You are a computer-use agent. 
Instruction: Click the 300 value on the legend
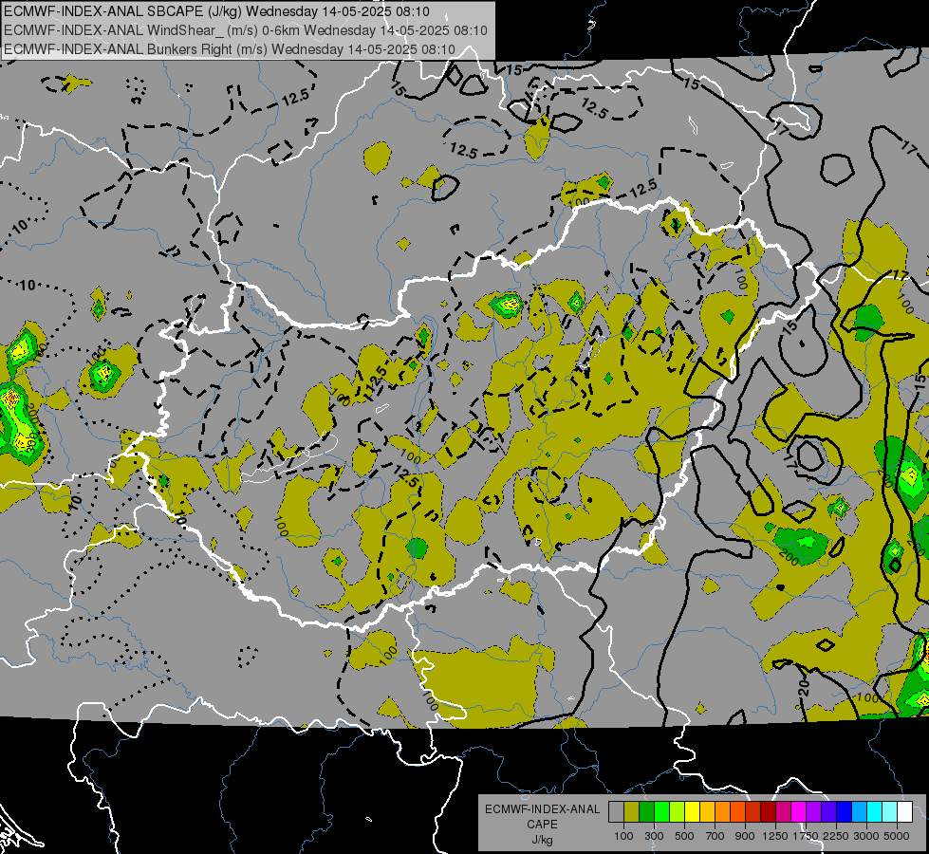coord(654,836)
